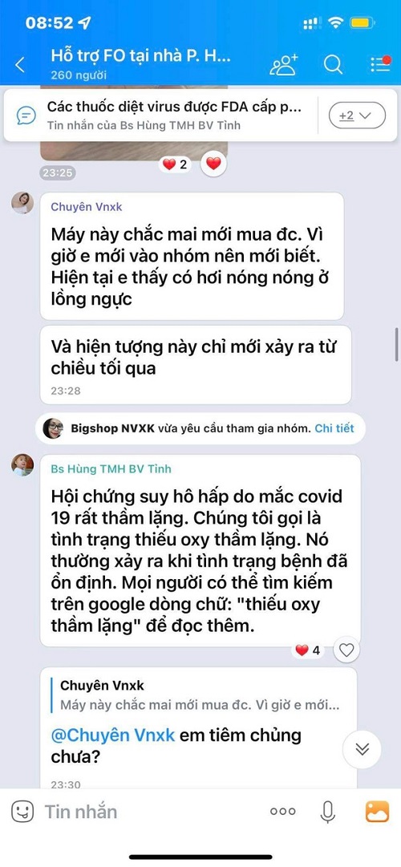The width and height of the screenshot is (401, 867).
Task: Open the chat options menu icon
Action: tap(380, 64)
